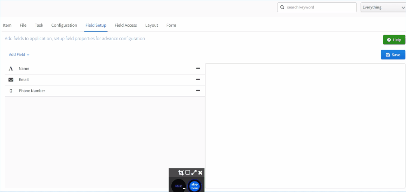Click the expand arrows icon in recorder
Viewport: 406px width, 192px height.
point(194,173)
